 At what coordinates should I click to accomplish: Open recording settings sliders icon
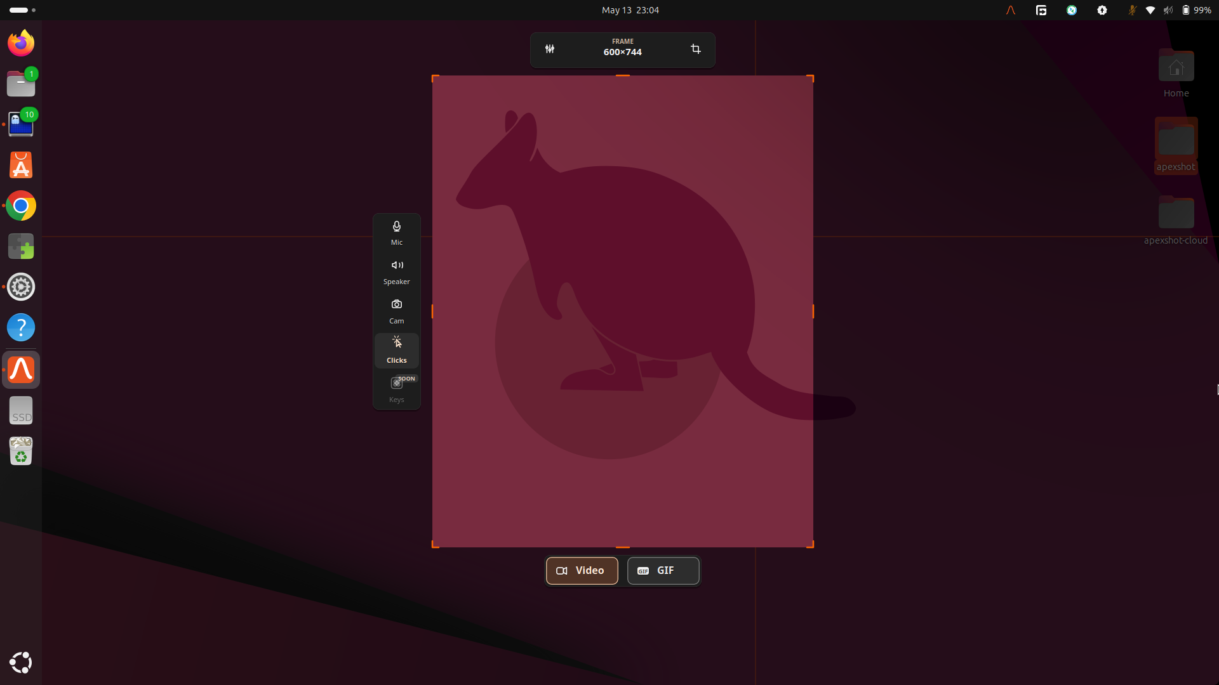click(x=550, y=49)
